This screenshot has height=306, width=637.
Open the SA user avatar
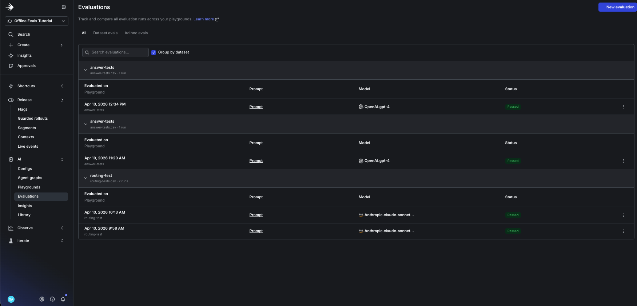pos(11,299)
